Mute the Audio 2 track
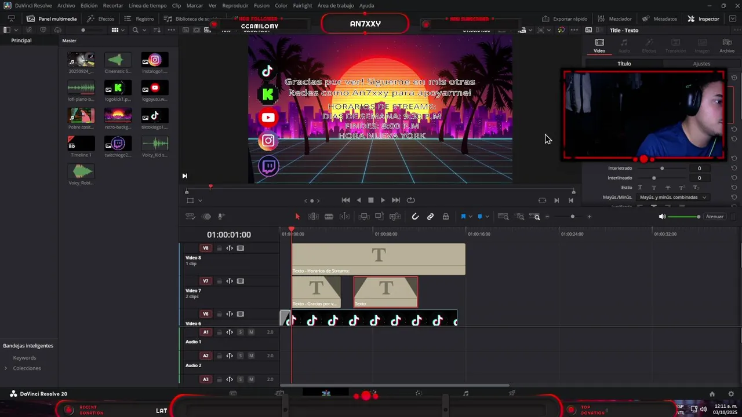The height and width of the screenshot is (417, 742). pos(251,356)
